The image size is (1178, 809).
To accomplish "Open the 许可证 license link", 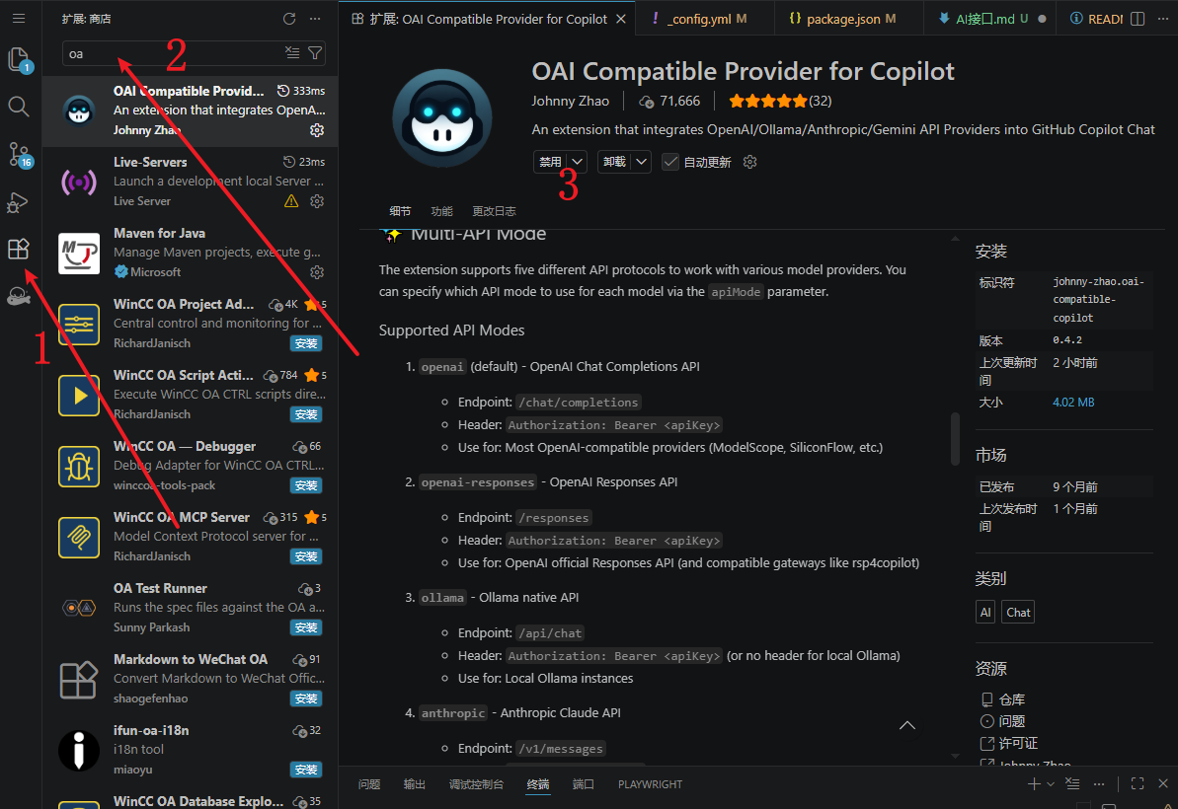I will coord(1018,743).
